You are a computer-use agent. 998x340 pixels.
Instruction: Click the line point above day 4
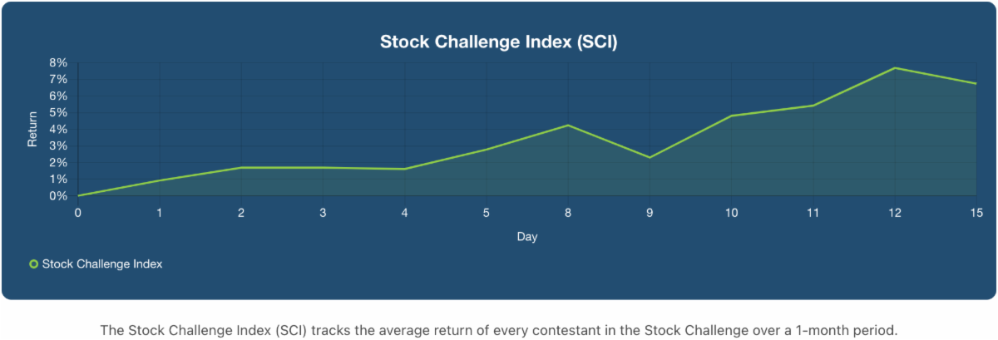[404, 169]
